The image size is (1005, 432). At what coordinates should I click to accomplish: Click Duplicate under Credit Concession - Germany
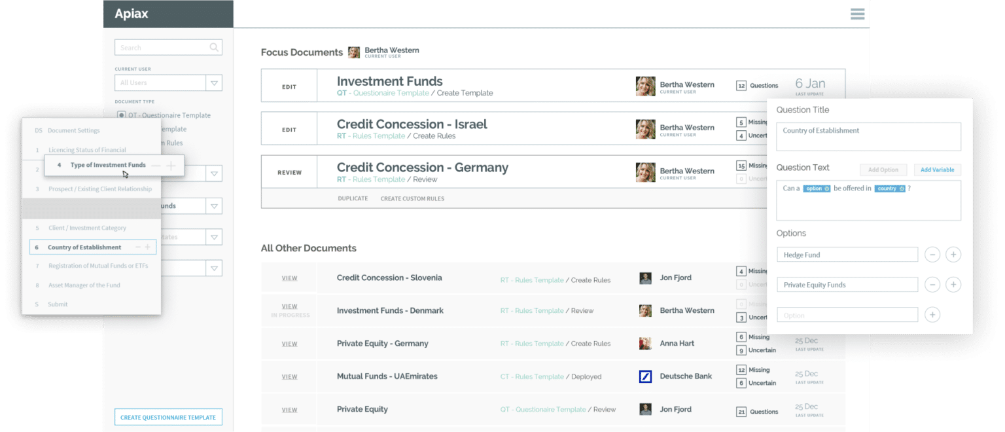(x=353, y=198)
